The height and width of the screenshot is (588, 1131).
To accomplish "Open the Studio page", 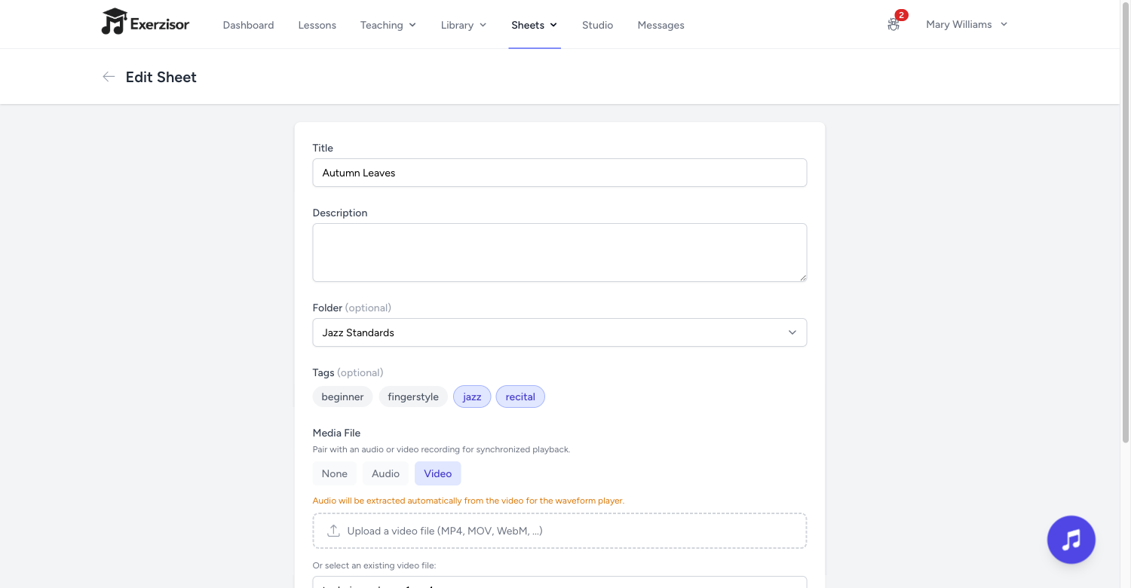I will (x=597, y=25).
